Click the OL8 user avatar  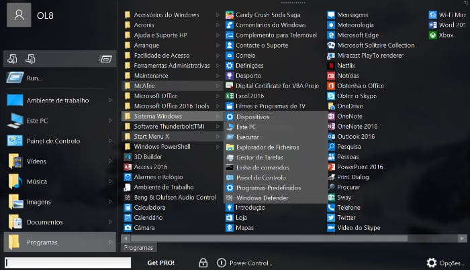(19, 14)
